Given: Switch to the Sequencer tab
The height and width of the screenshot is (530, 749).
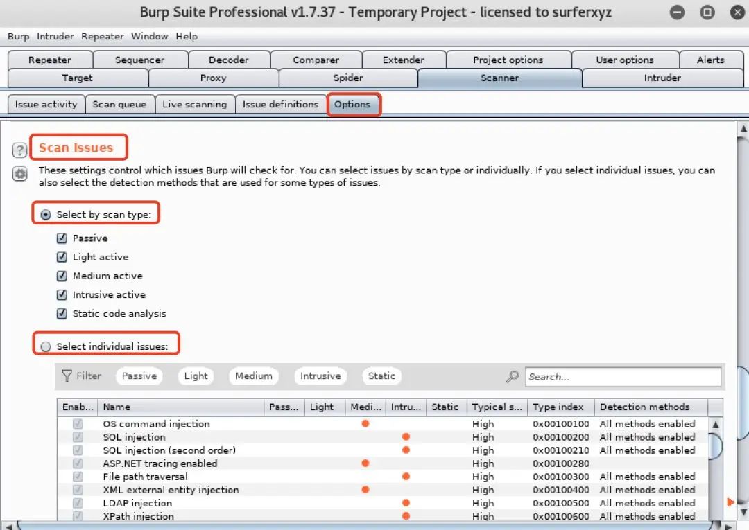Looking at the screenshot, I should click(x=140, y=60).
